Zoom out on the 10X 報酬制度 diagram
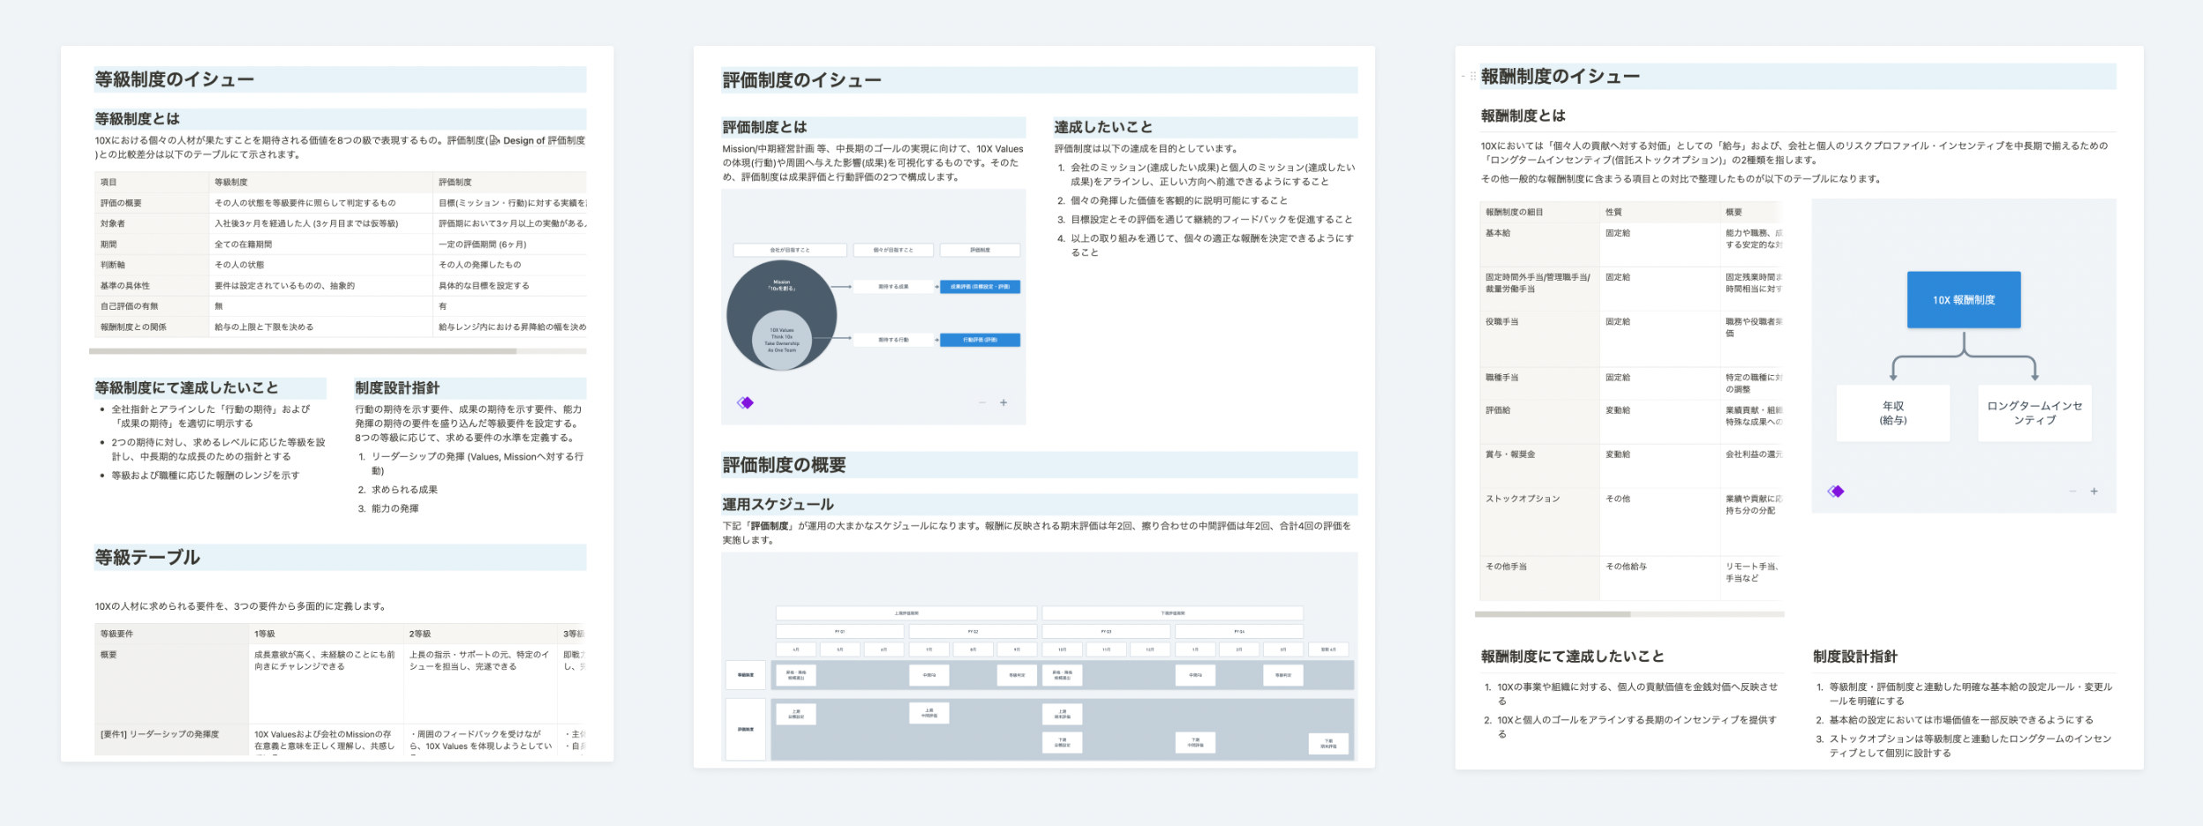The width and height of the screenshot is (2203, 826). click(2072, 492)
